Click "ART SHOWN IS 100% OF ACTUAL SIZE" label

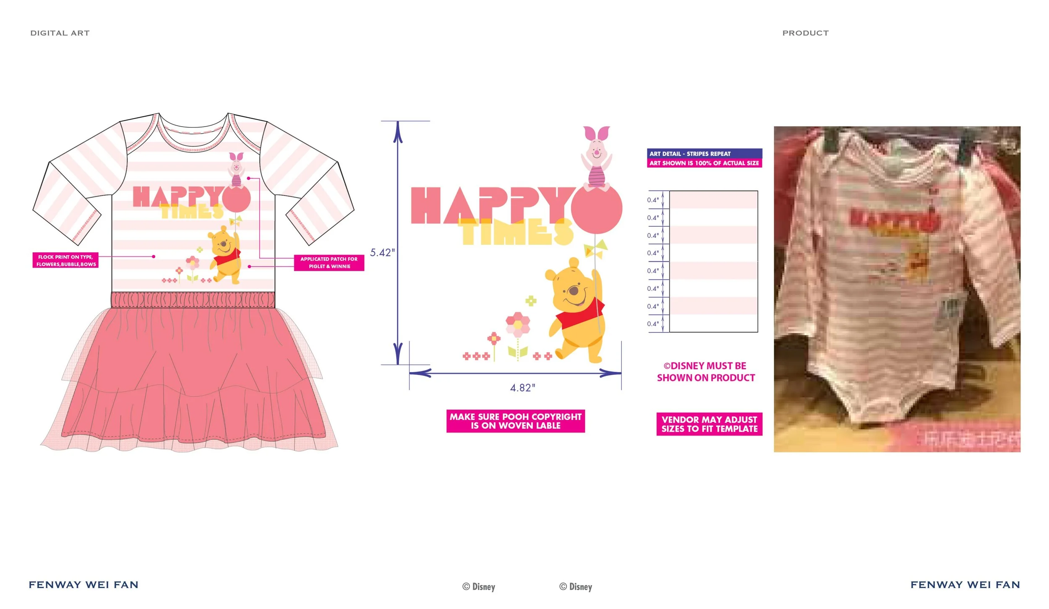(x=705, y=163)
